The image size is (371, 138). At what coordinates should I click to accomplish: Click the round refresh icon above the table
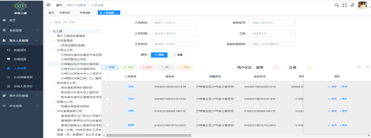pyautogui.click(x=367, y=67)
